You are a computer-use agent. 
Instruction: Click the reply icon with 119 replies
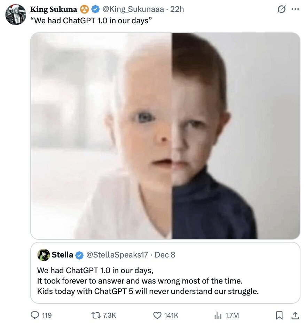point(36,315)
